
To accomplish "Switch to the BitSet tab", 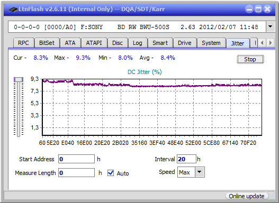I will click(x=47, y=43).
